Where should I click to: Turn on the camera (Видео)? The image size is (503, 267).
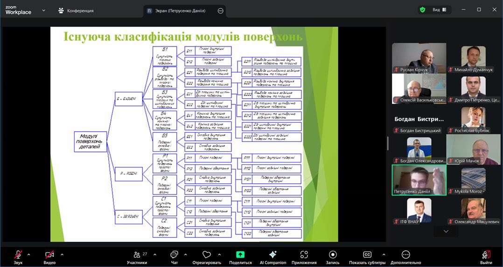coord(49,255)
